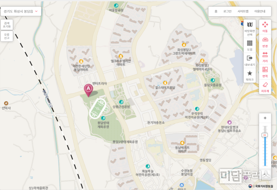Go to 홈 in top menu

point(216,11)
